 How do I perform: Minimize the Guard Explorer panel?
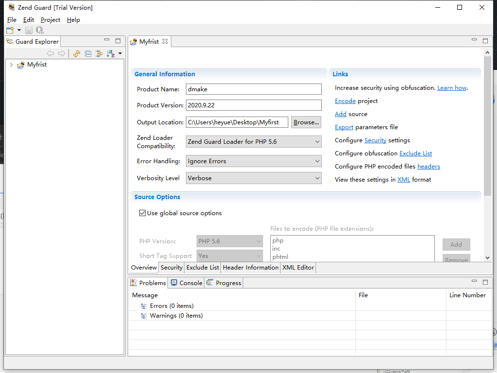coord(107,40)
